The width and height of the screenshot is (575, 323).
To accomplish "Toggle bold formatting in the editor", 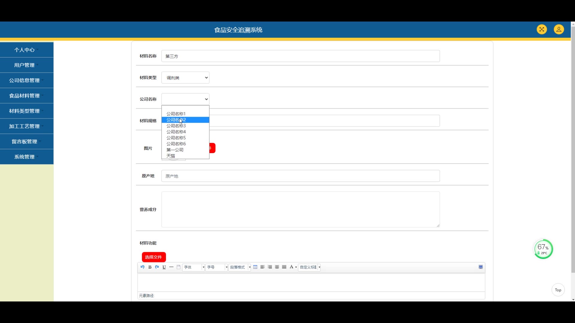I will tap(150, 267).
